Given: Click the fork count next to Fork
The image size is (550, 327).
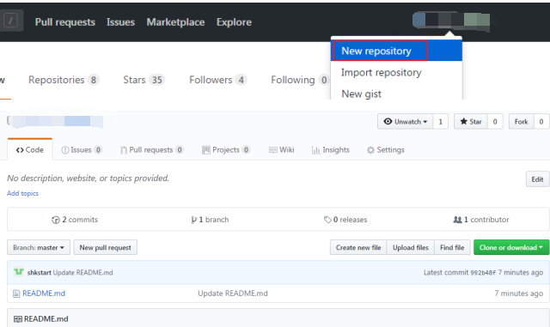Looking at the screenshot, I should click(541, 122).
